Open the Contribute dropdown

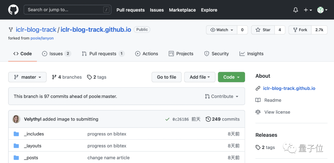[221, 96]
